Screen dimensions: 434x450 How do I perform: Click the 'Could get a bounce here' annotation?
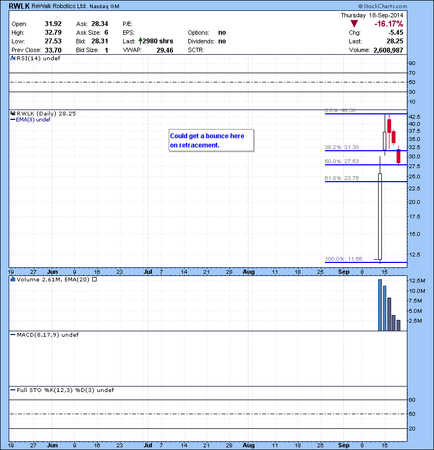point(210,140)
